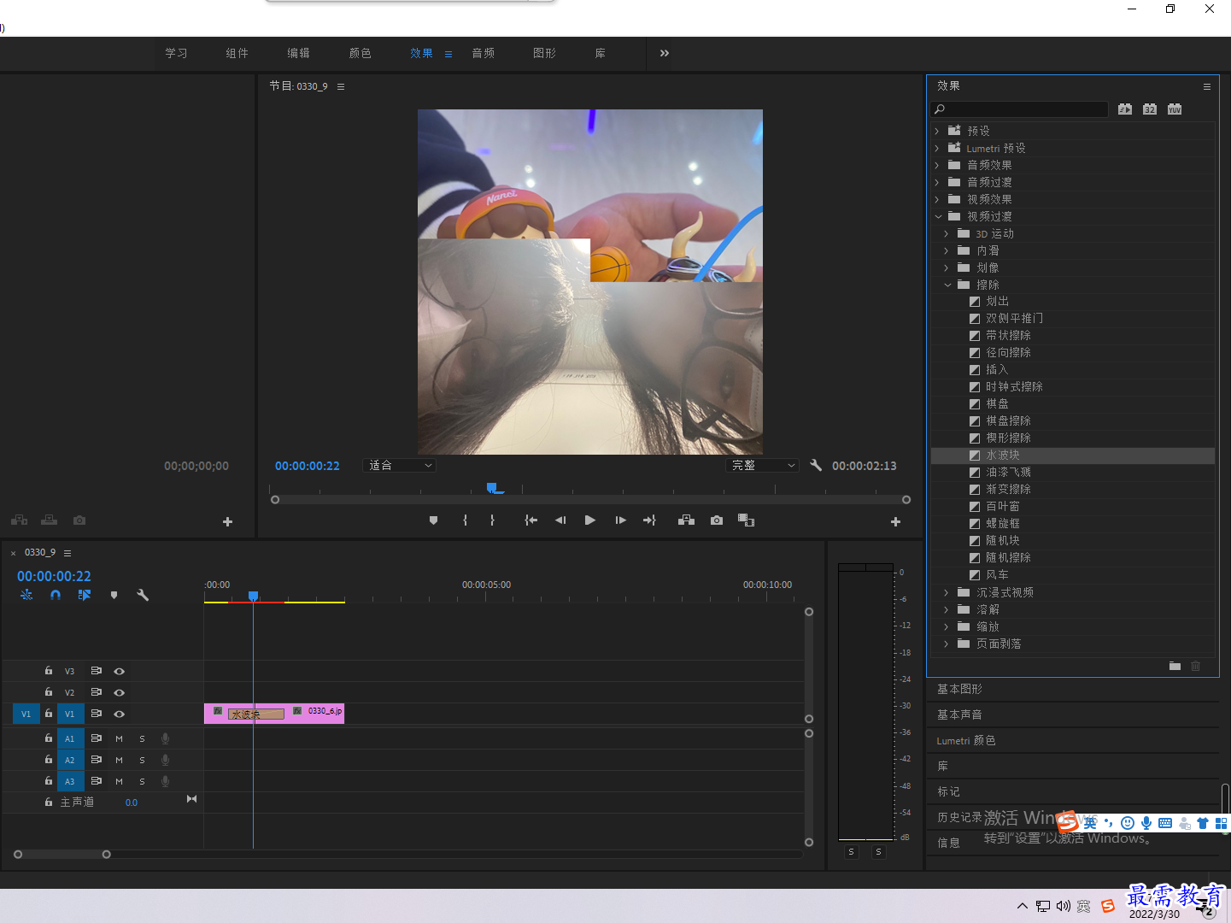Go to In point in program monitor
Image resolution: width=1231 pixels, height=923 pixels.
pyautogui.click(x=531, y=520)
